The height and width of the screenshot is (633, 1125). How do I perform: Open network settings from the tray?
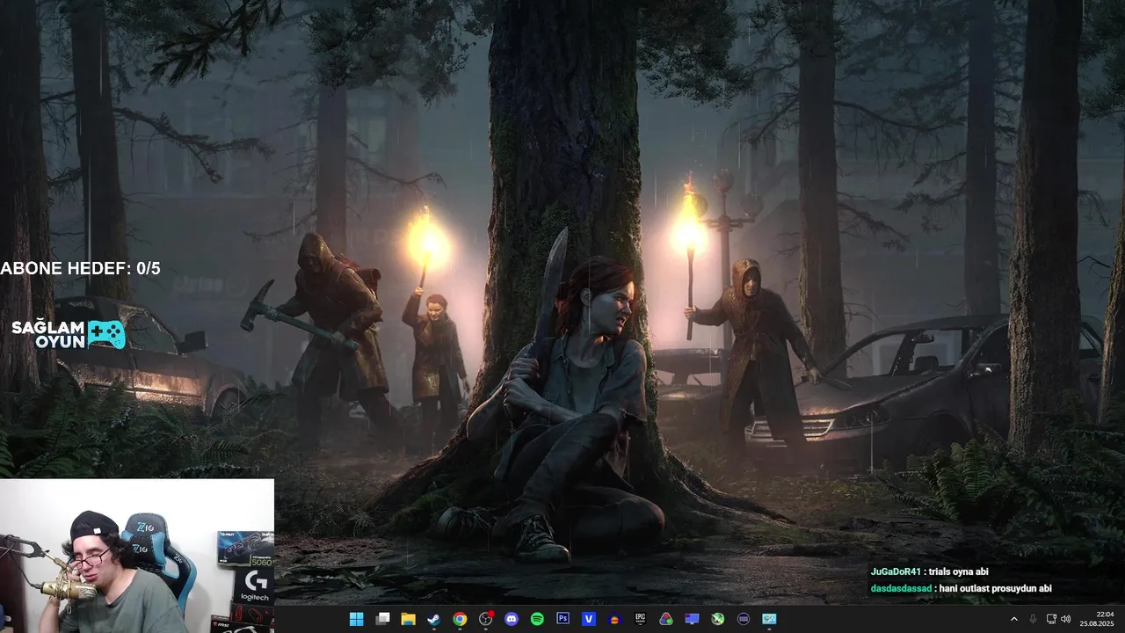[x=1051, y=619]
